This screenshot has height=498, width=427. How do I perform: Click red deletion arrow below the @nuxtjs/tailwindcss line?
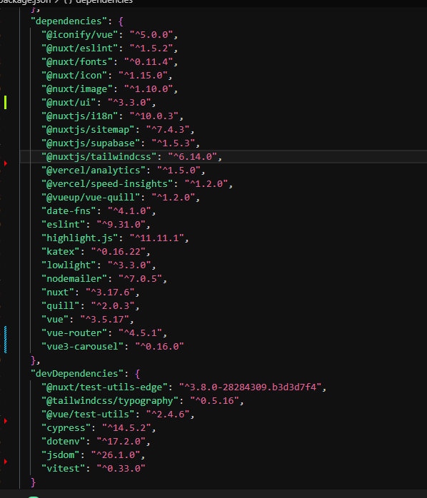(6, 163)
